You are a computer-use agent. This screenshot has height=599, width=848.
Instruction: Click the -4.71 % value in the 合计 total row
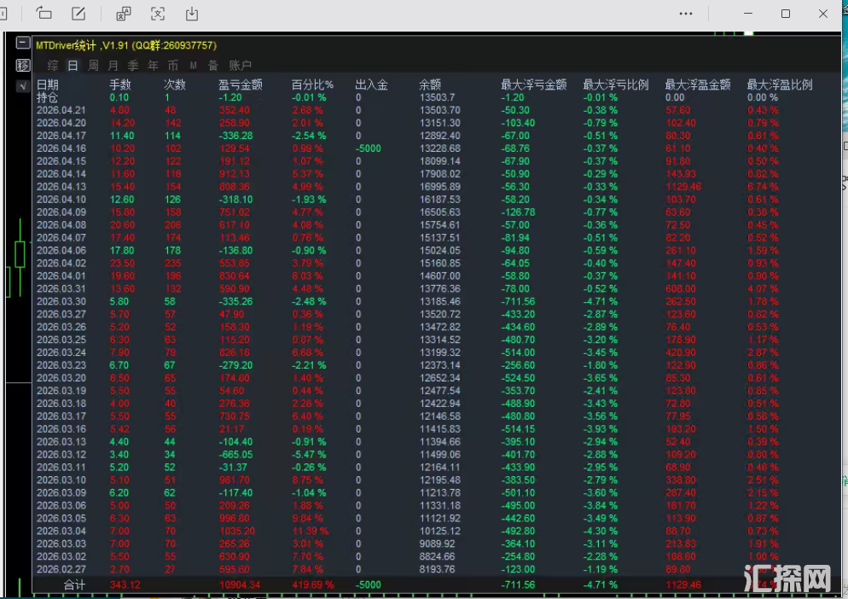tap(601, 585)
